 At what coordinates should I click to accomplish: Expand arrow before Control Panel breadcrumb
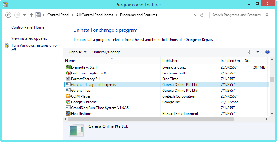coord(44,15)
